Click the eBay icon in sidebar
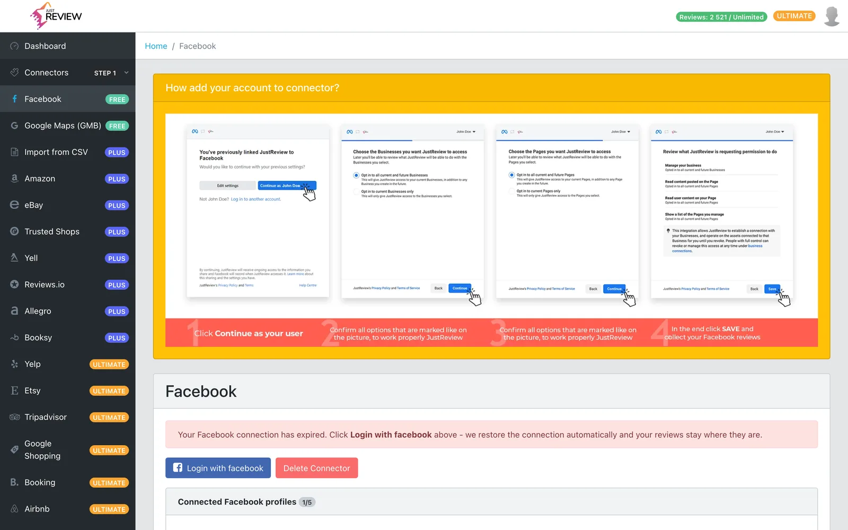This screenshot has width=848, height=530. (x=14, y=205)
